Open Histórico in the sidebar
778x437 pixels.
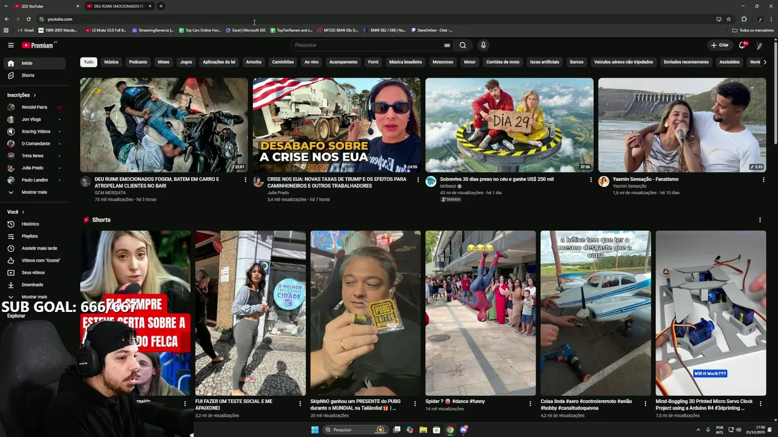[x=34, y=224]
